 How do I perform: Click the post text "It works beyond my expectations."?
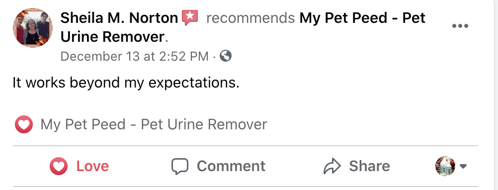click(126, 83)
